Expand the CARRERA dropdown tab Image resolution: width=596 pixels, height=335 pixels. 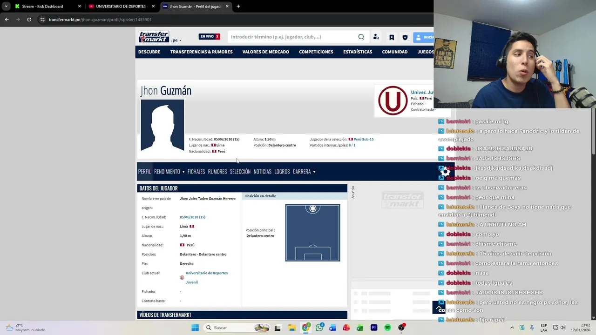pos(304,172)
